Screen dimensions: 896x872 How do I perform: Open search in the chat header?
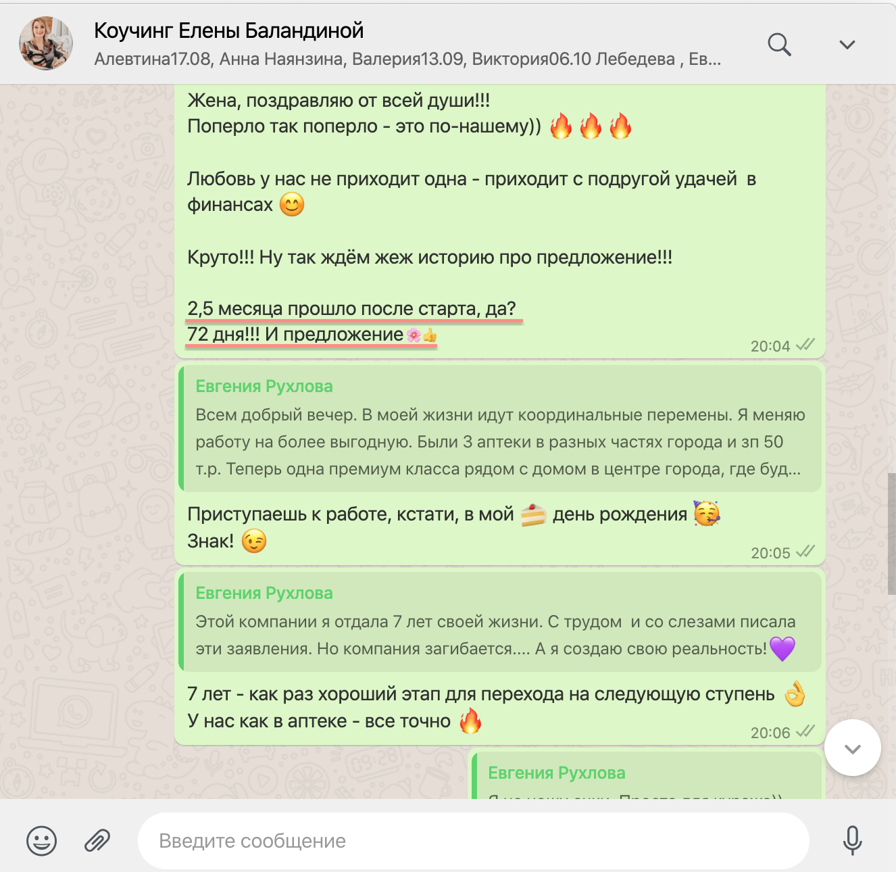[x=779, y=45]
